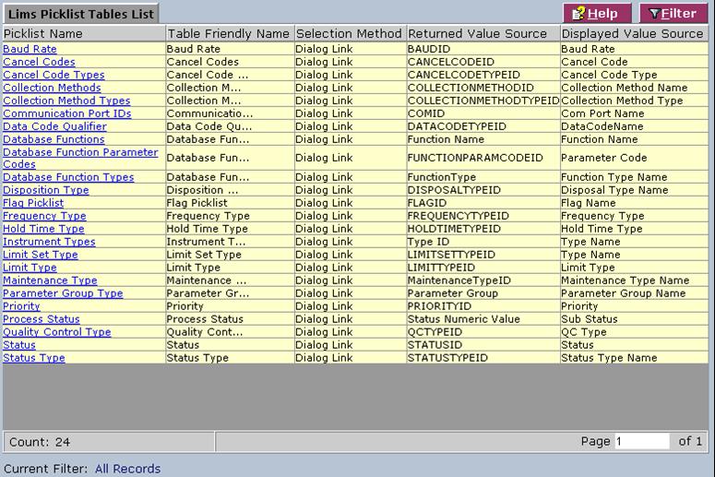Click the All Records current filter text
The height and width of the screenshot is (477, 715).
click(x=127, y=469)
